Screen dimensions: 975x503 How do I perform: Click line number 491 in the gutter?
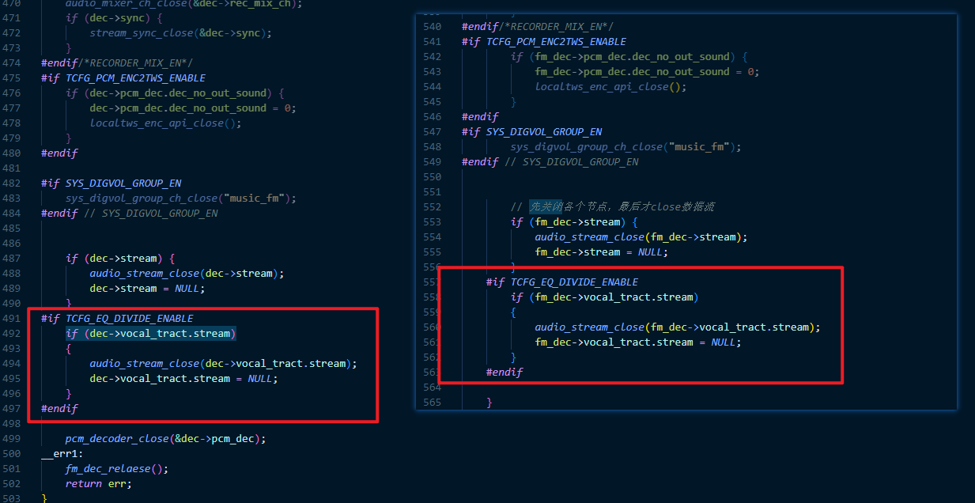coord(11,318)
